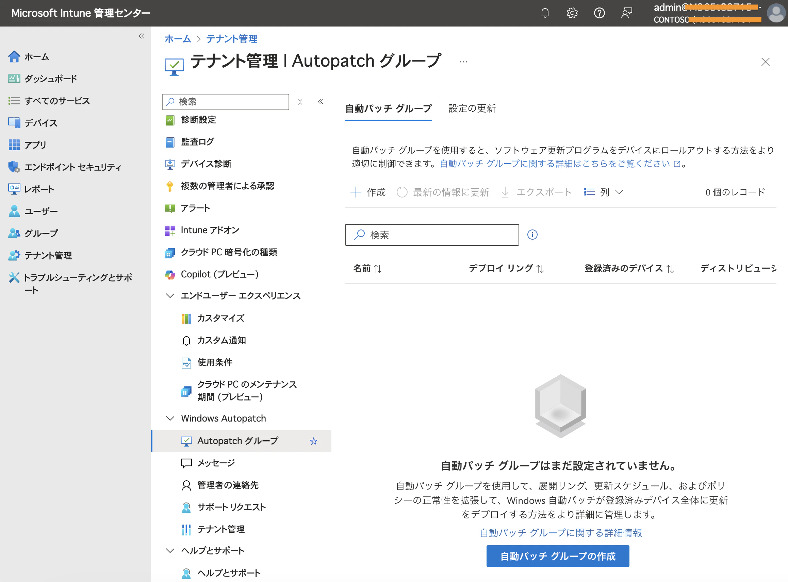Image resolution: width=788 pixels, height=582 pixels.
Task: Sort by デプロイ リング column
Action: 507,269
